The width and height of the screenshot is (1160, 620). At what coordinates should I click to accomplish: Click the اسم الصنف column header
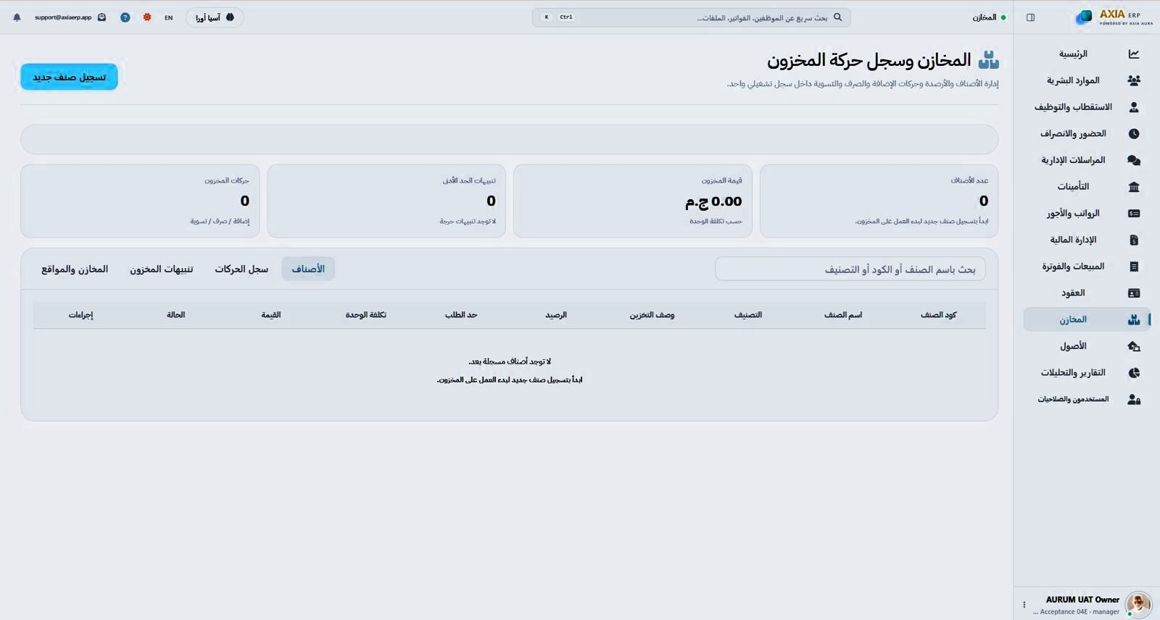[843, 315]
